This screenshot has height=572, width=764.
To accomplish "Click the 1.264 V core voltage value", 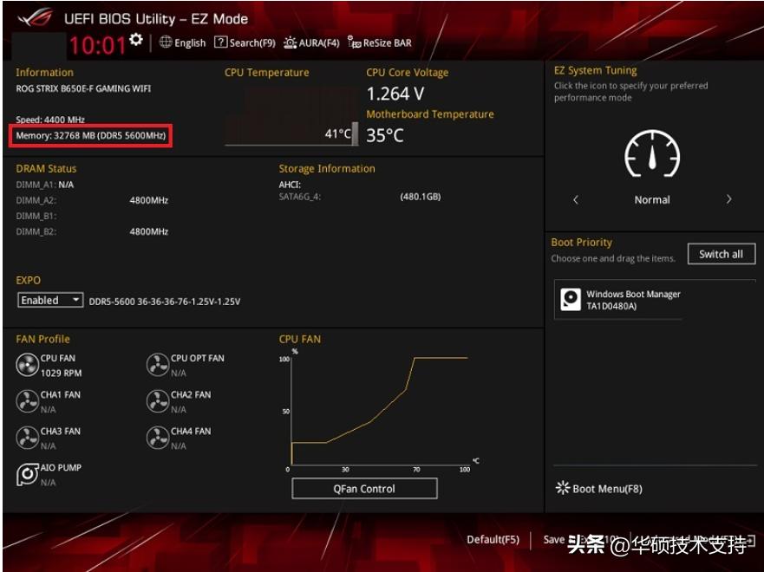I will [395, 94].
